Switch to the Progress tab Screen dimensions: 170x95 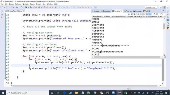tap(127, 11)
